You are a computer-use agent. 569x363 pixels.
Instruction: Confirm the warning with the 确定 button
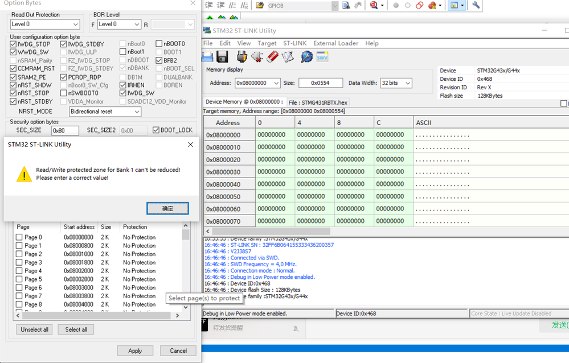coord(167,208)
